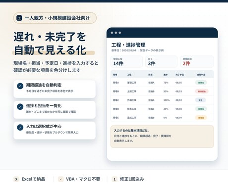Click the orange status badge in 現場E row
Viewport: 228px width, 188px height.
click(x=201, y=118)
